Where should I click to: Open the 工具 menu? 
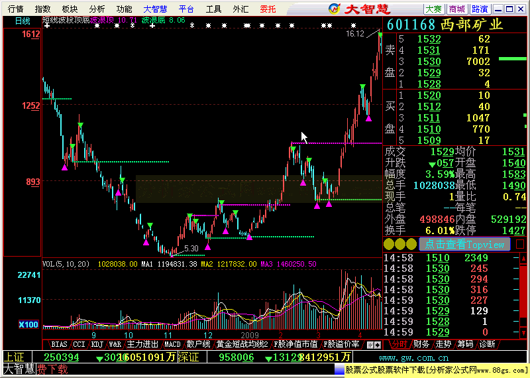coord(213,9)
